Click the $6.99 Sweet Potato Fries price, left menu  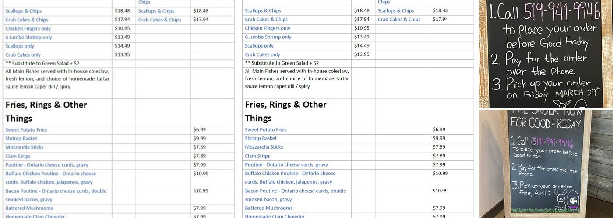pos(199,130)
